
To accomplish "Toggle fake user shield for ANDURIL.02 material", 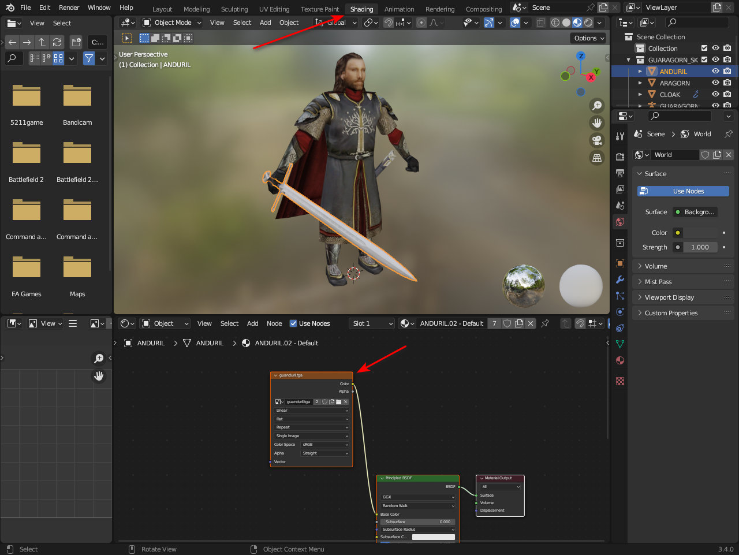I will (507, 323).
